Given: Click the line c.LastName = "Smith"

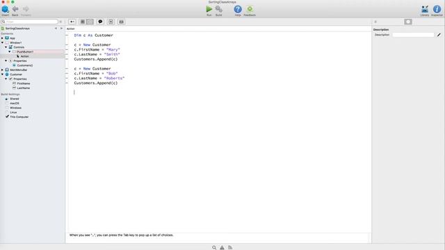Looking at the screenshot, I should 97,54.
